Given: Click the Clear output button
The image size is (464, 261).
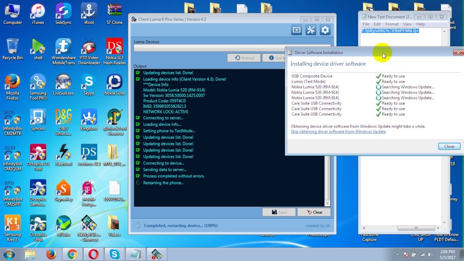Looking at the screenshot, I should [314, 212].
